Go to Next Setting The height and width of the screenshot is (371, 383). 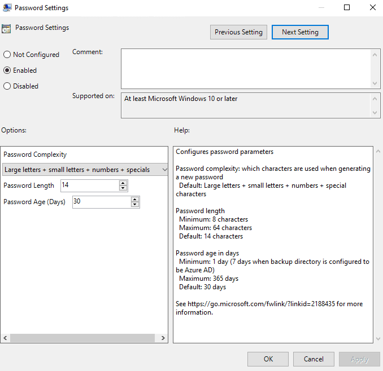click(x=300, y=32)
